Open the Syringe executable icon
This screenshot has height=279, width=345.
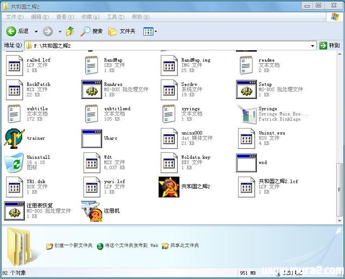pyautogui.click(x=246, y=114)
